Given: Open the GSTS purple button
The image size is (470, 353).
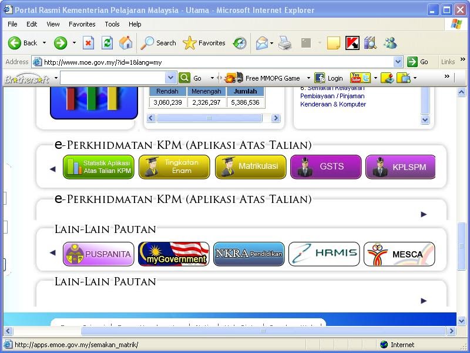Looking at the screenshot, I should click(326, 167).
